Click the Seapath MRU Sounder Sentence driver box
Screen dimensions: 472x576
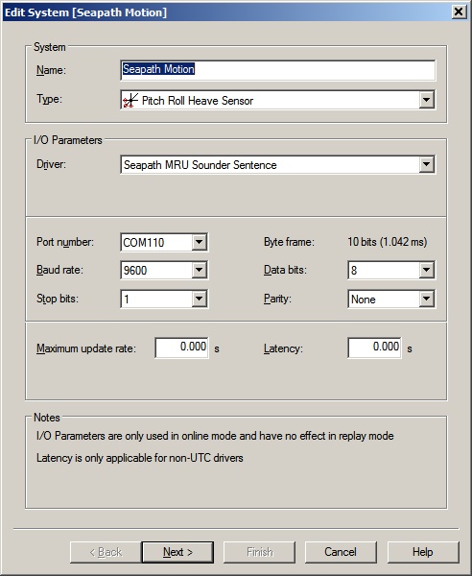(x=278, y=164)
